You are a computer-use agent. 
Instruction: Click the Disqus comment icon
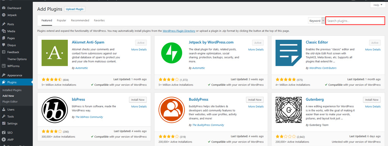coord(4,45)
